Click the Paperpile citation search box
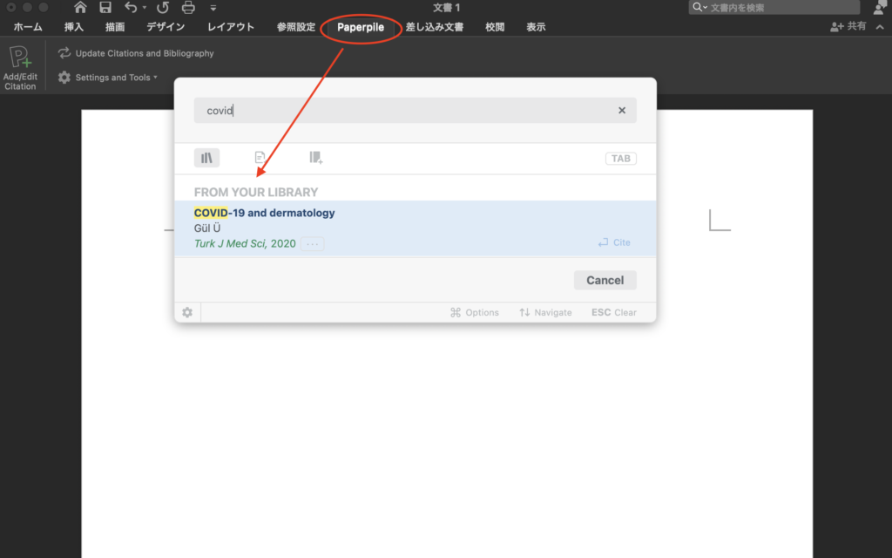Screen dimensions: 892x558 click(x=416, y=111)
